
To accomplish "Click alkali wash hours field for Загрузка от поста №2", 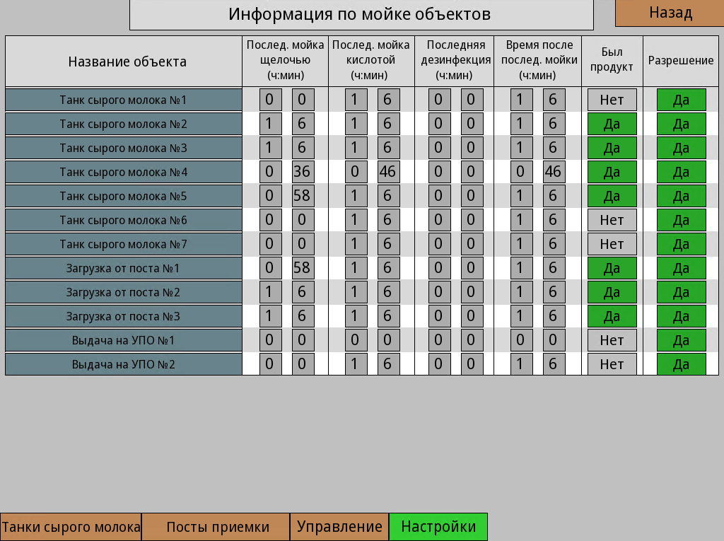I will point(269,292).
